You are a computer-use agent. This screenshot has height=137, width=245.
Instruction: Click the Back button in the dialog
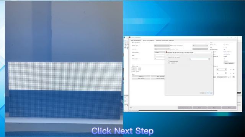click(x=203, y=93)
